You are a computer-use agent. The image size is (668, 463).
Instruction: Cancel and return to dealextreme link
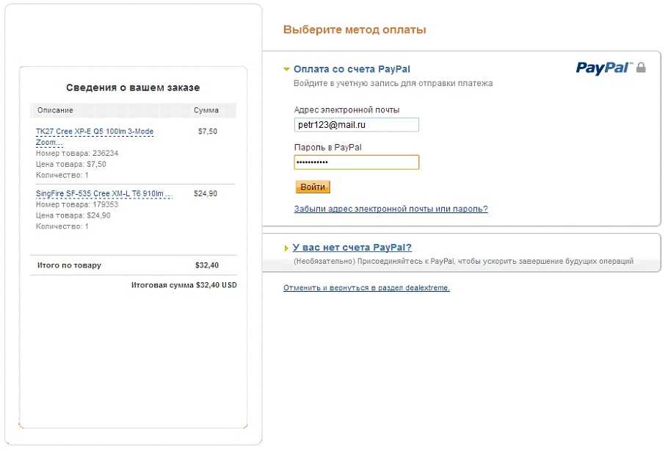tap(366, 288)
